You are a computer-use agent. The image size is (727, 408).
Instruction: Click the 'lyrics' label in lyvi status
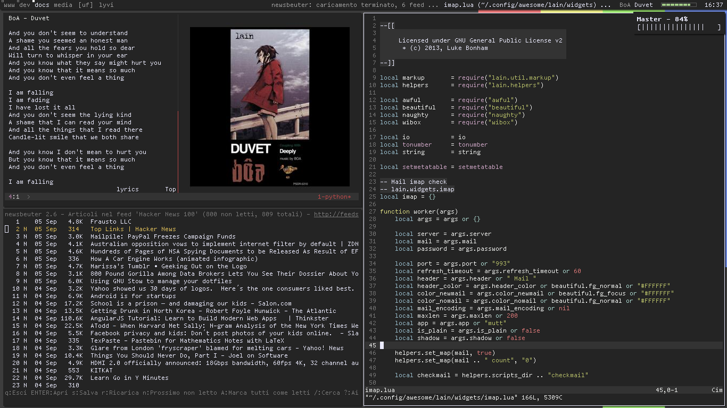[128, 189]
